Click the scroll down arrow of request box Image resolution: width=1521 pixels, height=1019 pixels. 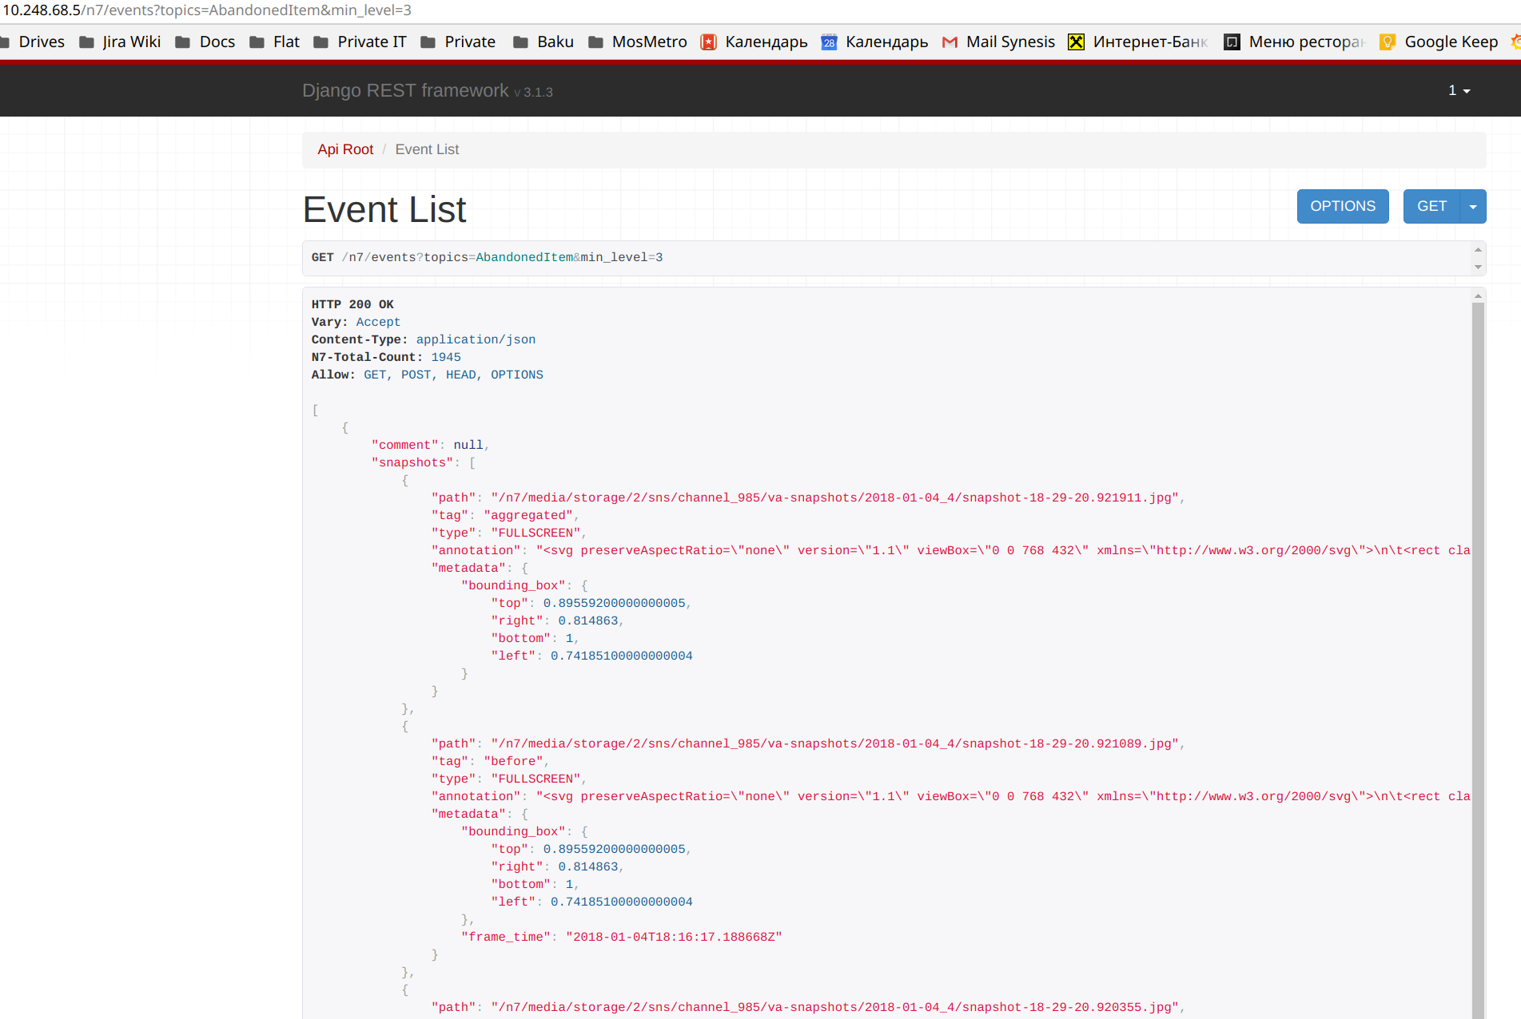coord(1478,267)
